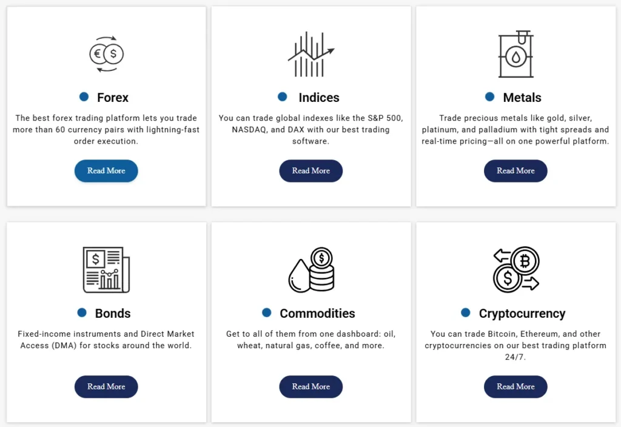Open Read More under Forex

point(106,171)
